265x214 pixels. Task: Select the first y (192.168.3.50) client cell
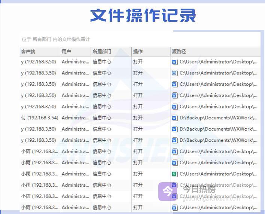tap(39, 62)
